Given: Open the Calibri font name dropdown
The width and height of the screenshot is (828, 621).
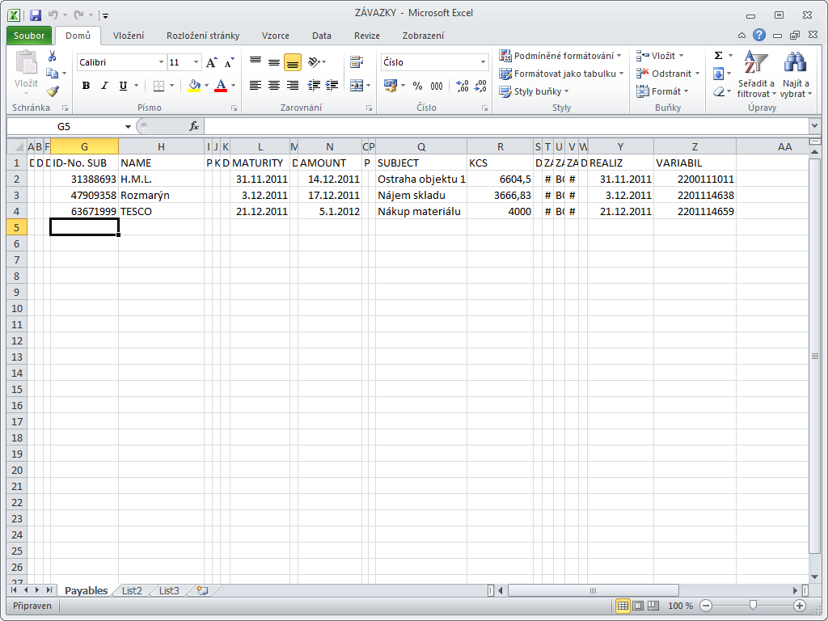Looking at the screenshot, I should point(161,62).
